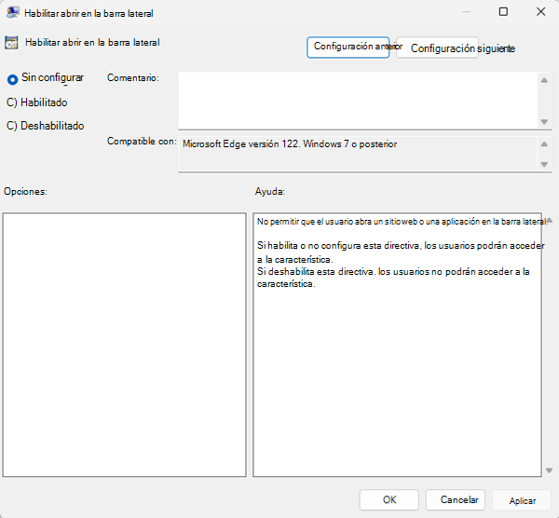Viewport: 559px width, 518px height.
Task: Click Ayuda panel scroll down arrow
Action: pyautogui.click(x=550, y=470)
